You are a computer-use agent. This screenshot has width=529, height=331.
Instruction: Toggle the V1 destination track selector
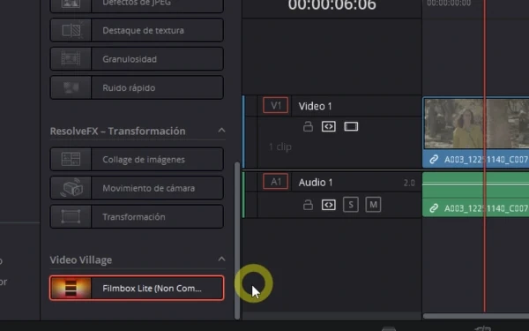[x=276, y=105]
